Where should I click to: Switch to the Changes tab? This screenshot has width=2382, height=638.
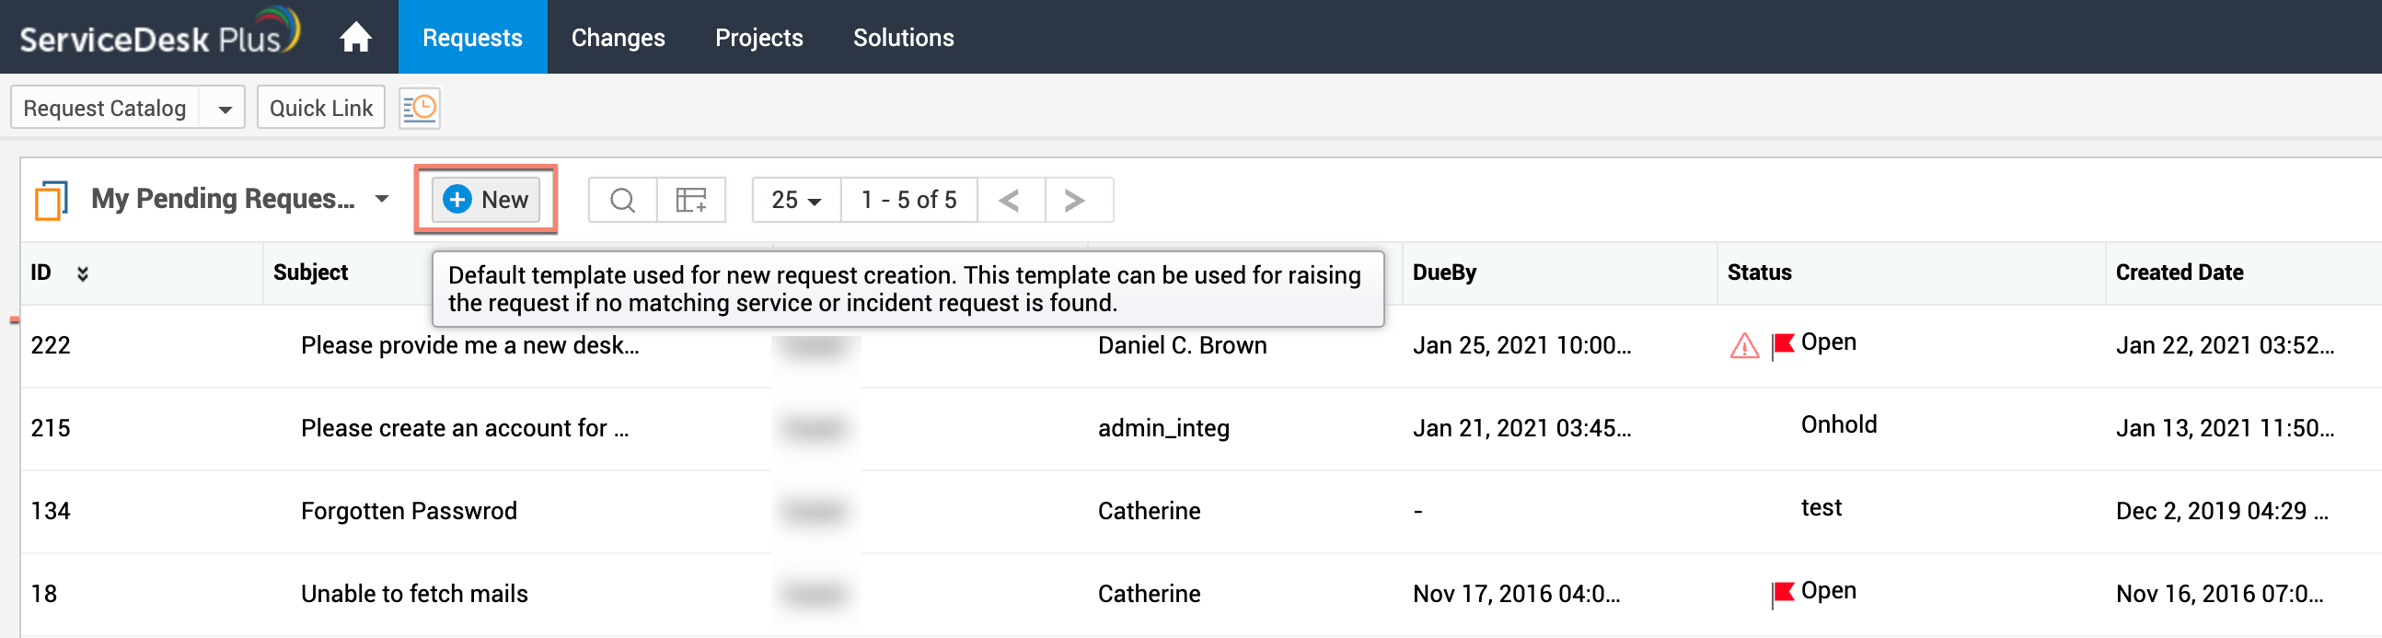coord(618,38)
